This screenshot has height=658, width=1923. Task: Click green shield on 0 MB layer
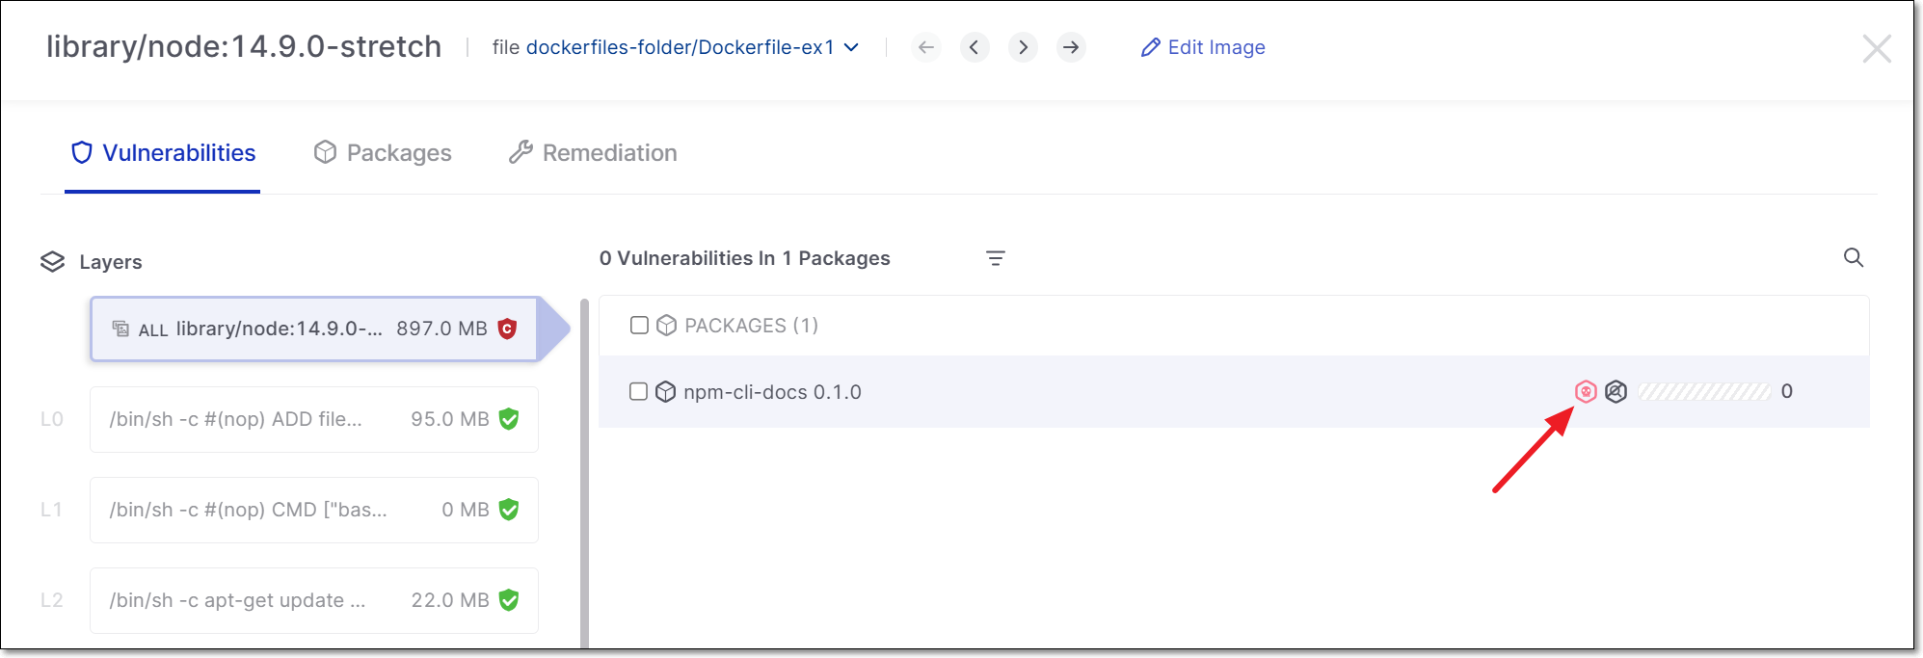509,510
